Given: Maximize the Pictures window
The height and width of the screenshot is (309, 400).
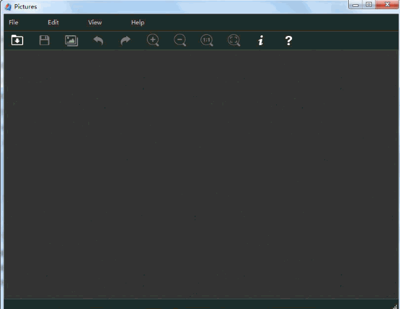Looking at the screenshot, I should pyautogui.click(x=369, y=5).
